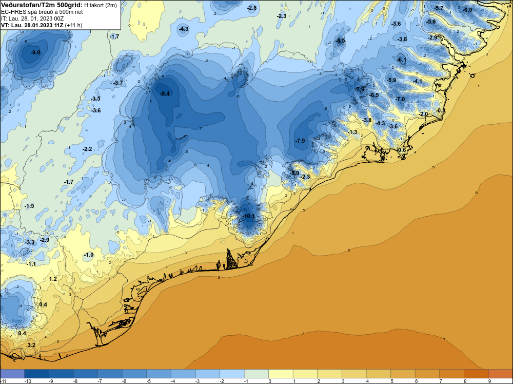Screen dimensions: 513x384
Task: Click the 3.2 temperature label
Action: click(31, 345)
